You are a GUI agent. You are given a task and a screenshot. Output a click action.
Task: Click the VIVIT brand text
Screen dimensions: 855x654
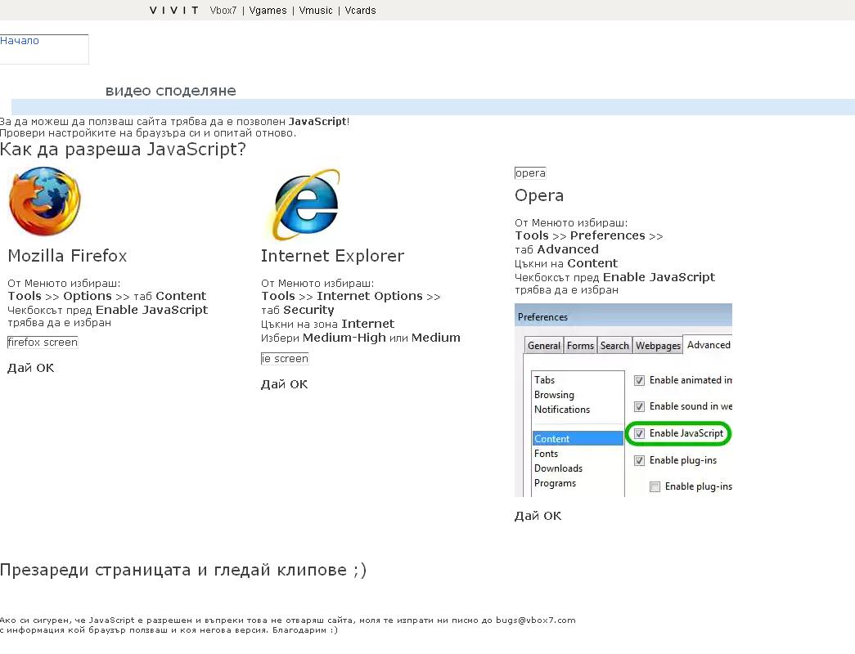pyautogui.click(x=174, y=11)
